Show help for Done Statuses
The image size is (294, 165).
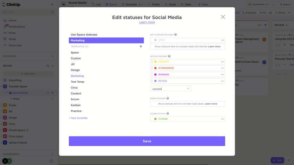pos(168,98)
